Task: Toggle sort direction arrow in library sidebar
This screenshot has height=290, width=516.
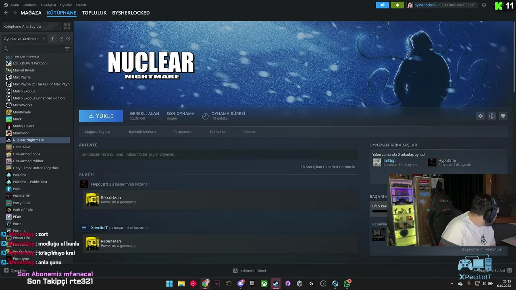Action: pyautogui.click(x=52, y=39)
